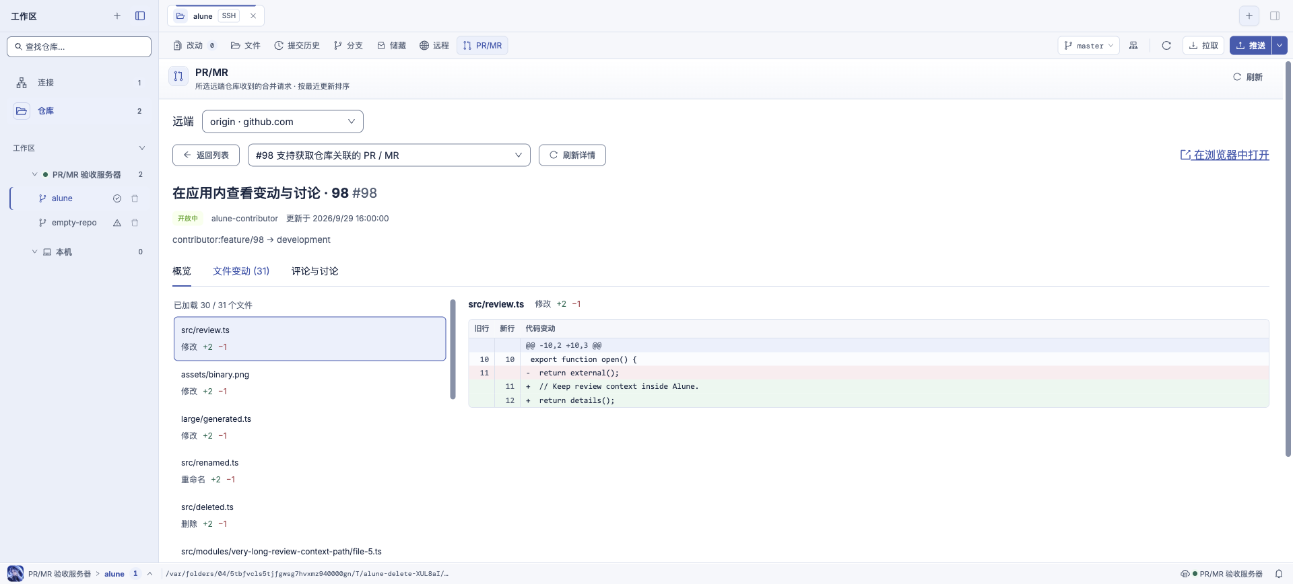Open 在浏览器中打开 link
The height and width of the screenshot is (584, 1293).
tap(1224, 155)
